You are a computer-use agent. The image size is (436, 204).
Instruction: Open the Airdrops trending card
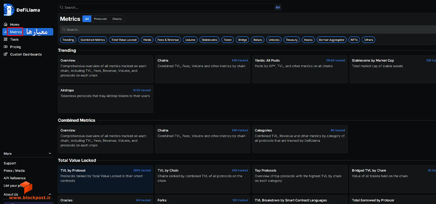(x=106, y=99)
